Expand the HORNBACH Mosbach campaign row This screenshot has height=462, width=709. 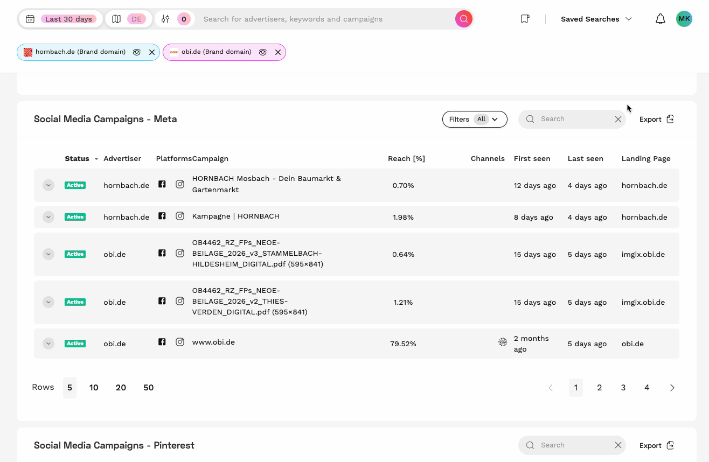(48, 185)
